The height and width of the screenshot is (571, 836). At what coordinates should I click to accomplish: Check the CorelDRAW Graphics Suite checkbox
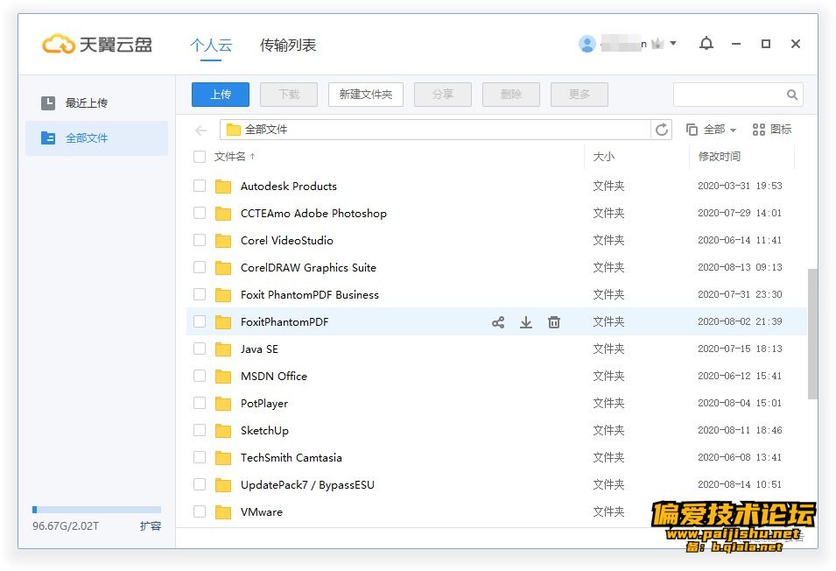200,267
